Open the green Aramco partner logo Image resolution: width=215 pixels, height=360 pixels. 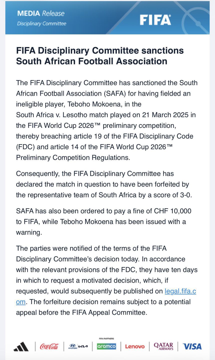point(106,346)
